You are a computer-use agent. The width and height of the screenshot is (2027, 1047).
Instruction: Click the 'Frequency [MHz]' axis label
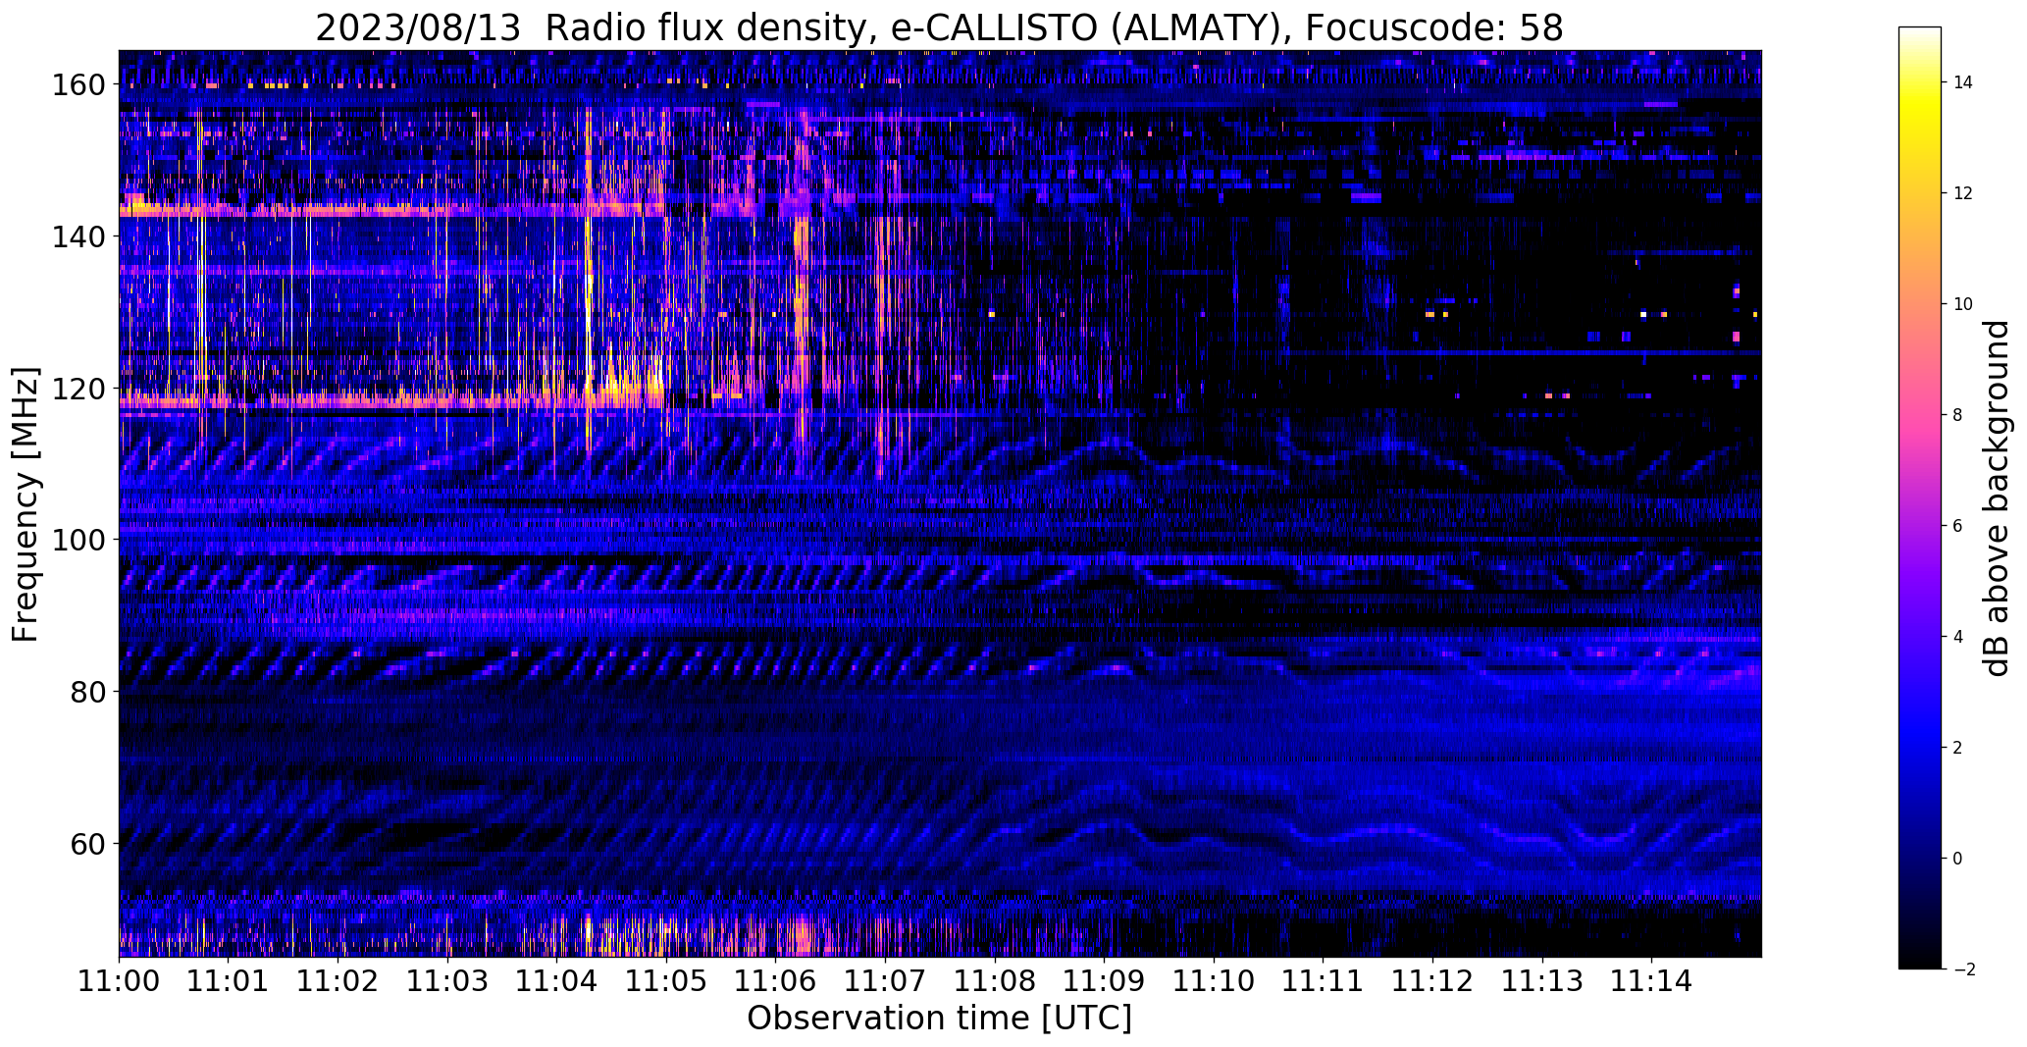(26, 504)
